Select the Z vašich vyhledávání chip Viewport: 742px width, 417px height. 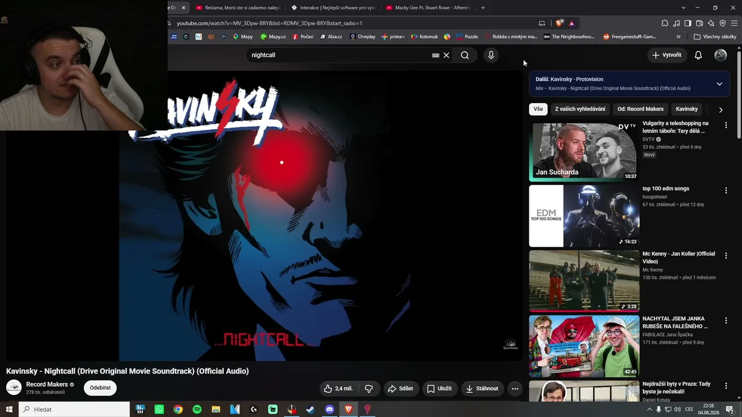coord(580,109)
